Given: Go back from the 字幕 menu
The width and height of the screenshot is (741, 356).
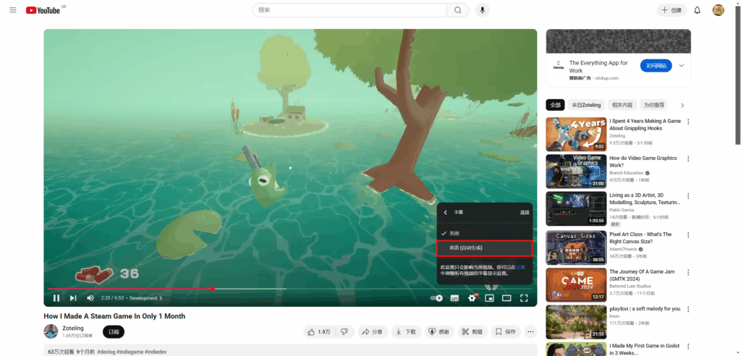Looking at the screenshot, I should [x=445, y=213].
